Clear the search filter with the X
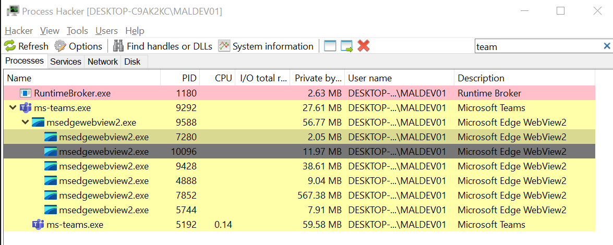 pos(607,46)
